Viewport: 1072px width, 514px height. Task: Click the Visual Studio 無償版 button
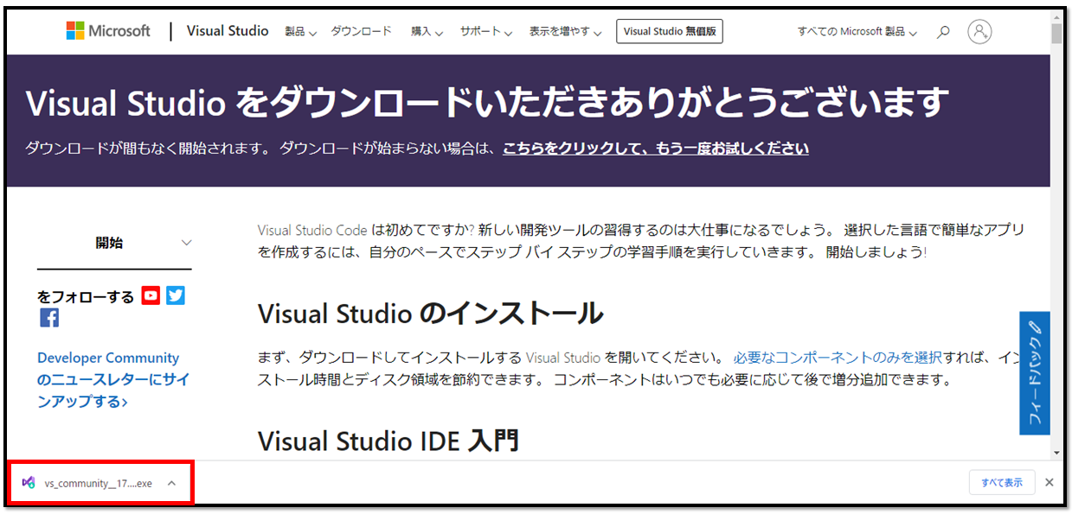coord(669,31)
